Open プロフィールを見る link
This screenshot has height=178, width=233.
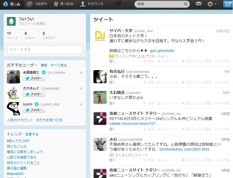pos(32,24)
